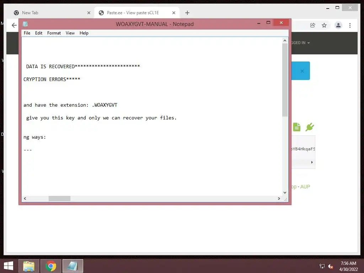Open the File menu in Notepad

tap(27, 33)
